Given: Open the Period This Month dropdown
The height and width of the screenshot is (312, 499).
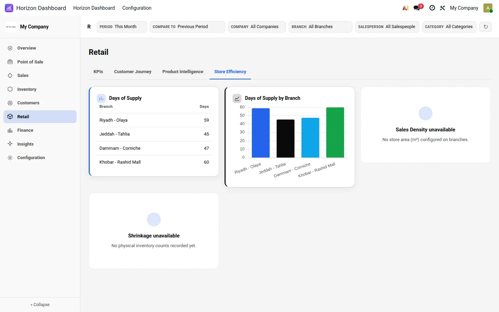Looking at the screenshot, I should pyautogui.click(x=122, y=27).
